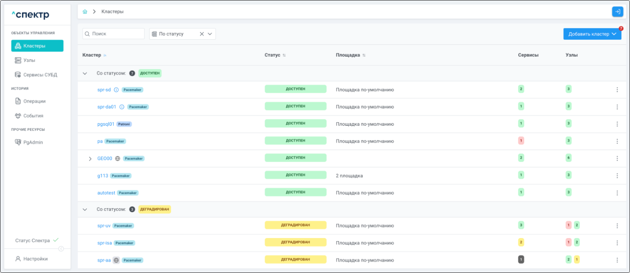This screenshot has width=630, height=273.
Task: Clear the 'По статусу' grouping filter
Action: pyautogui.click(x=202, y=34)
